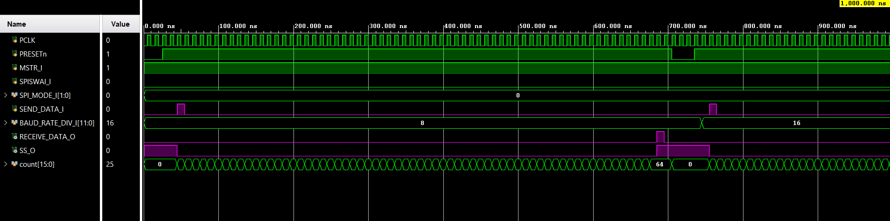Click the SS_O signal icon
Image resolution: width=890 pixels, height=221 pixels.
point(15,151)
